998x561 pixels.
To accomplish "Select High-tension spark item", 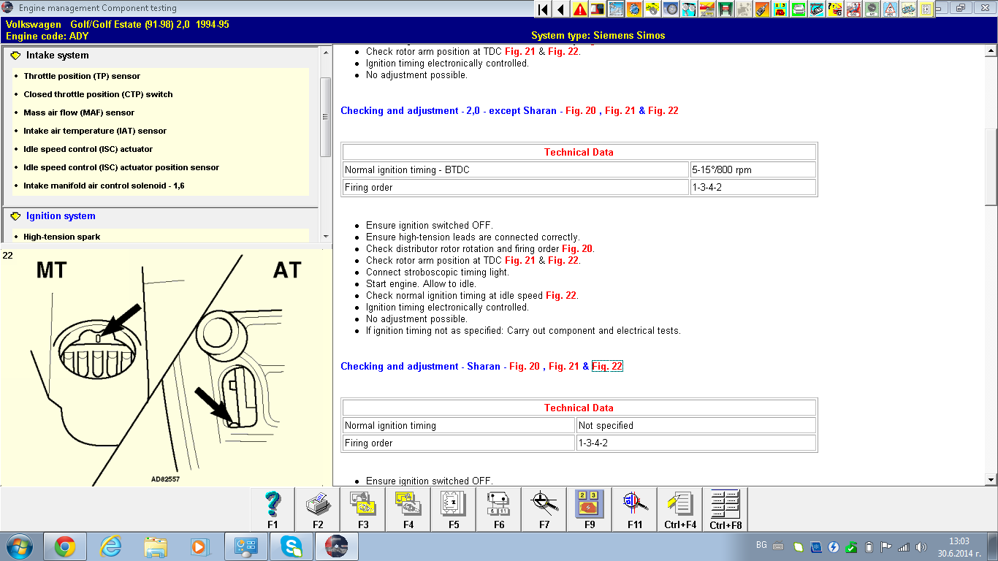I will coord(62,237).
